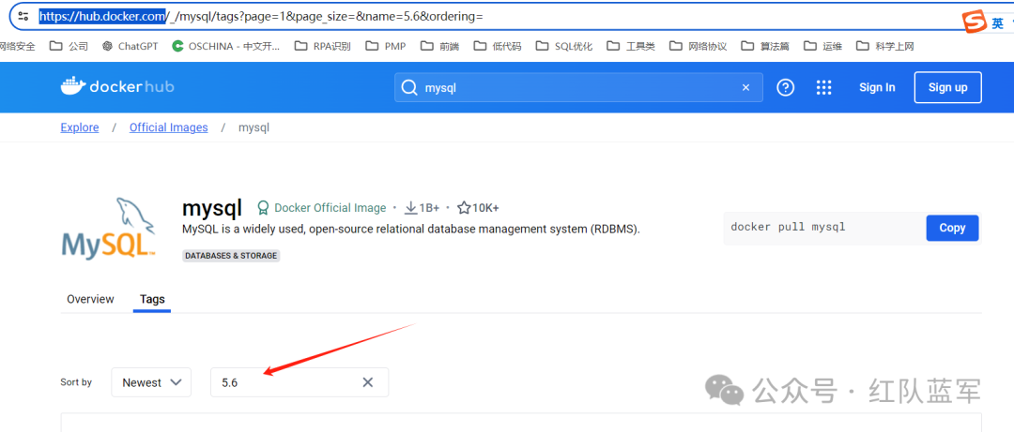This screenshot has width=1014, height=432.
Task: Open the 工具类 bookmark folder
Action: (x=631, y=46)
